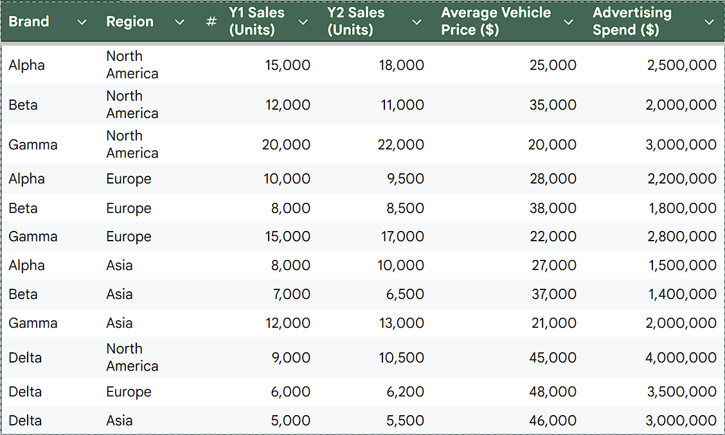725x435 pixels.
Task: Expand the Region column filter chevron
Action: [180, 22]
